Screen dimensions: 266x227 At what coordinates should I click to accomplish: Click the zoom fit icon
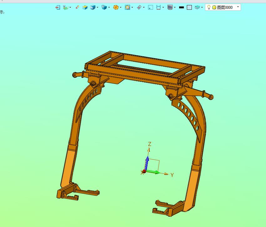127,7
